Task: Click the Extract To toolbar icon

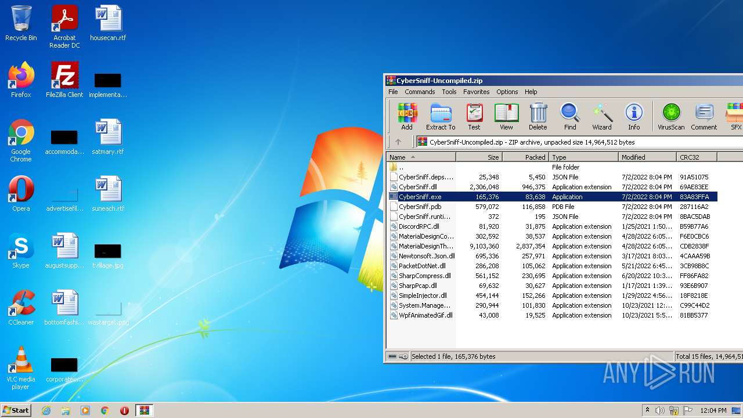Action: [441, 117]
